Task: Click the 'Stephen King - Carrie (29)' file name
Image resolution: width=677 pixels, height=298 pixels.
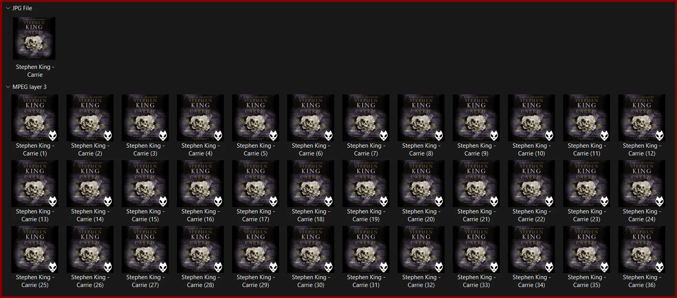Action: (x=256, y=281)
